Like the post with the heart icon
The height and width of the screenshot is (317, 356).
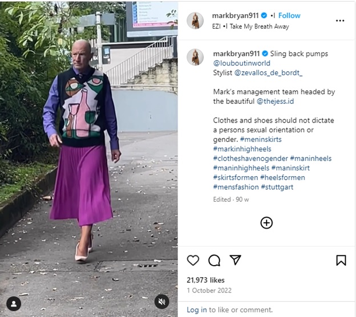193,260
